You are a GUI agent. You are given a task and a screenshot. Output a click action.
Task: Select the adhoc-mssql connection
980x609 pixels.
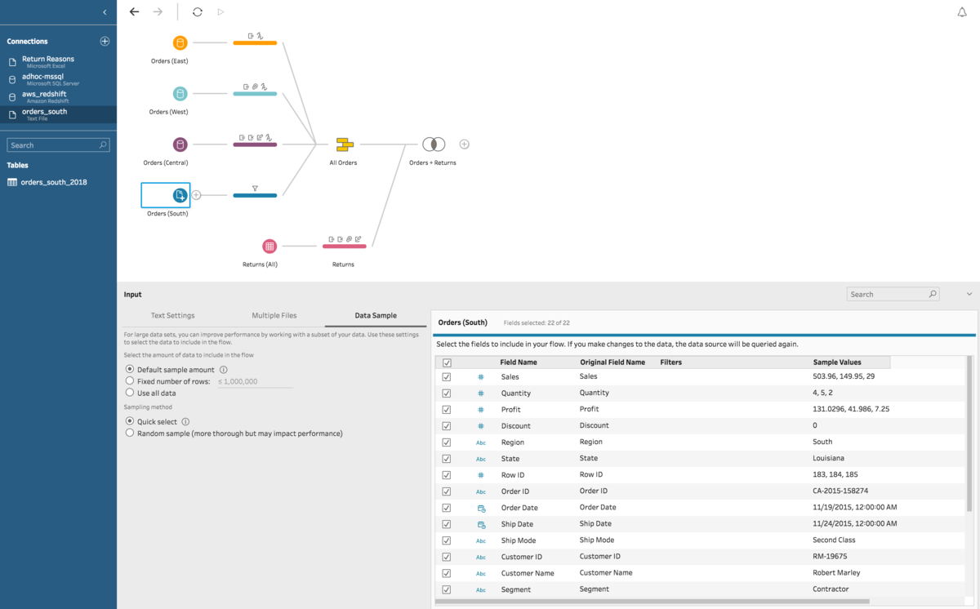(x=58, y=79)
